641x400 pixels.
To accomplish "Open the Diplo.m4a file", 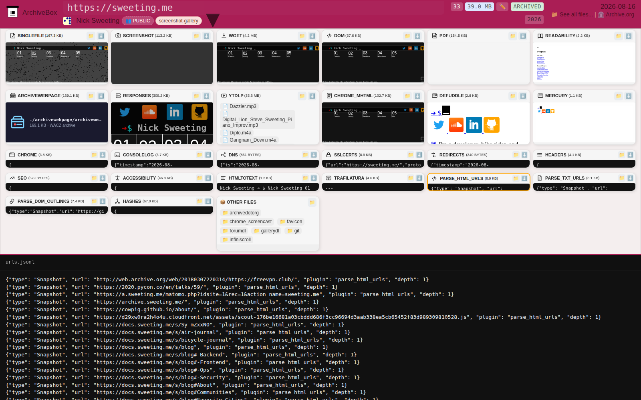I will point(237,133).
